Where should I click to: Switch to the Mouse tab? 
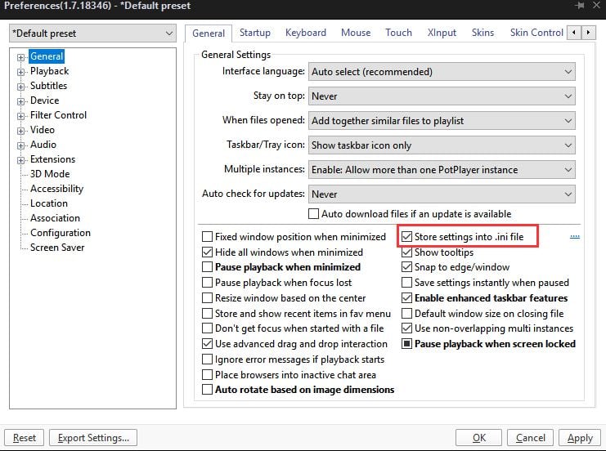(356, 33)
